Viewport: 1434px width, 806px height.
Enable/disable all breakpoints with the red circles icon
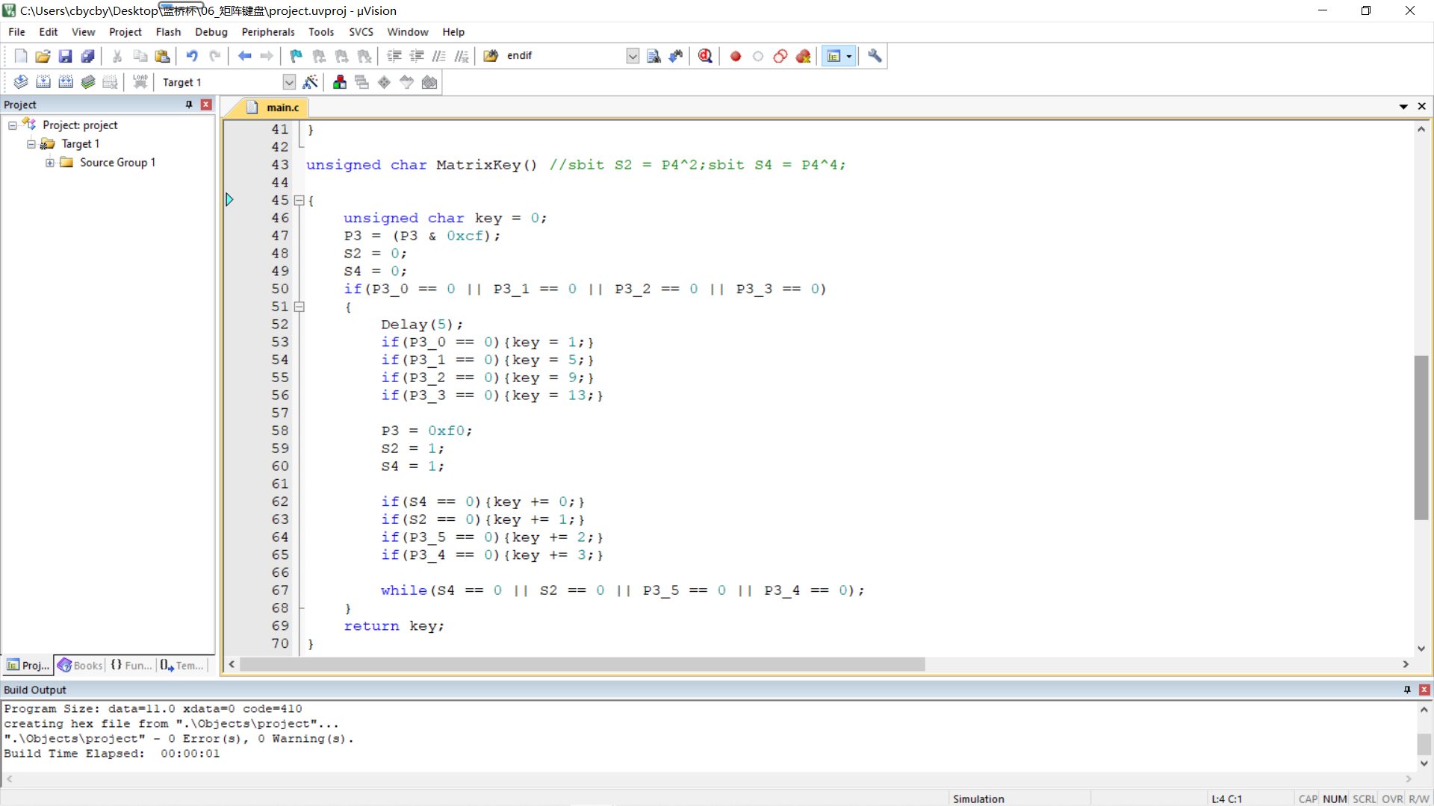780,56
